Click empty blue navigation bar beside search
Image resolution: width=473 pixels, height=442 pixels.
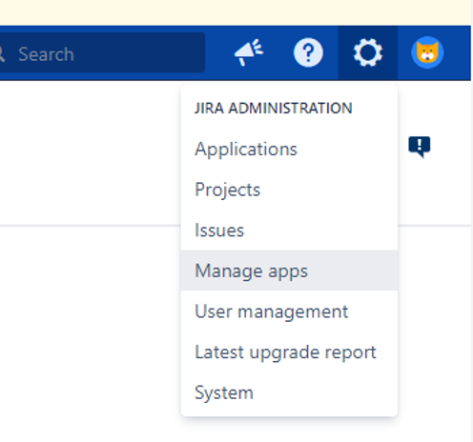[x=219, y=52]
